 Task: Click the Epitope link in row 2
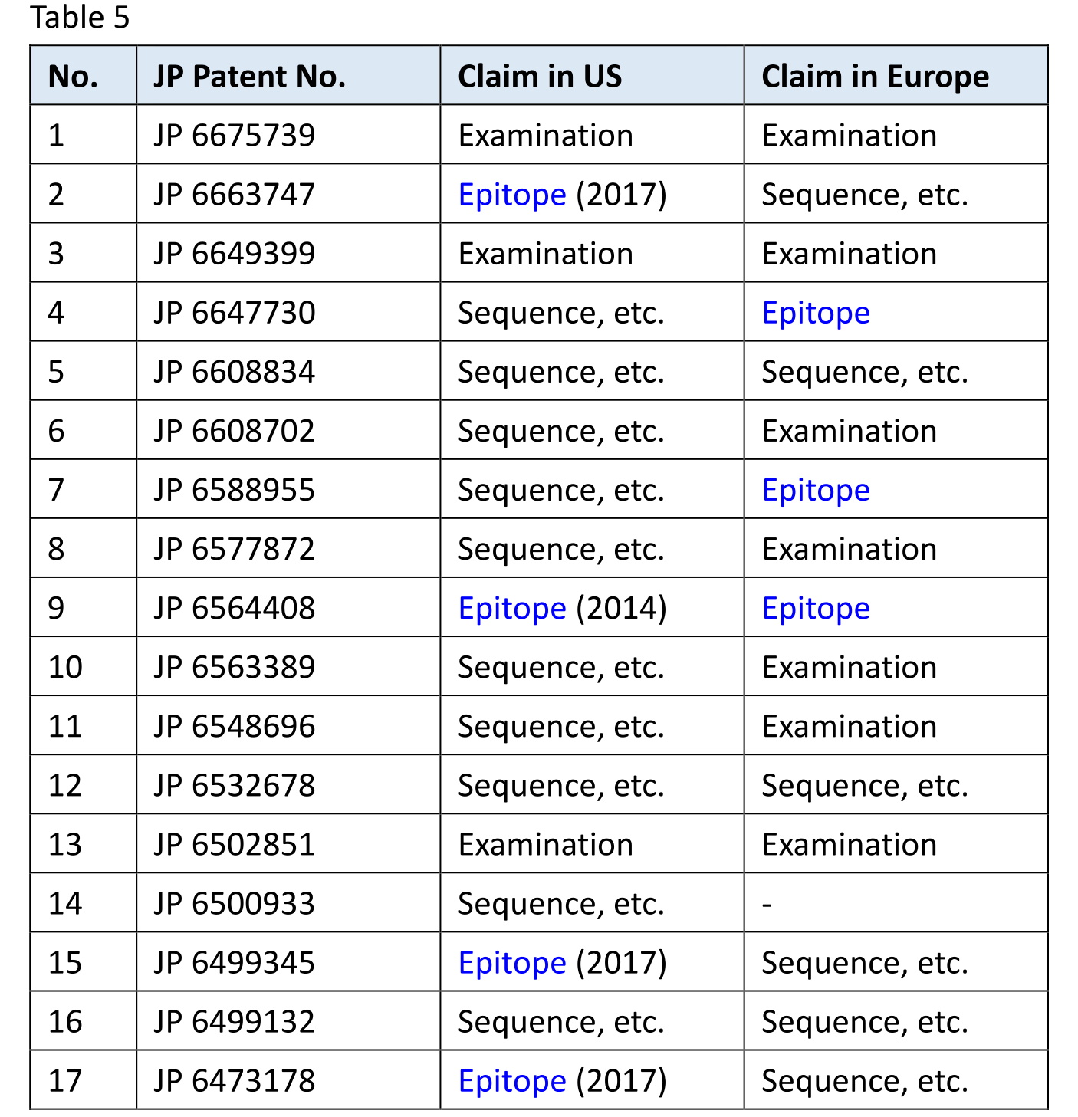point(511,195)
